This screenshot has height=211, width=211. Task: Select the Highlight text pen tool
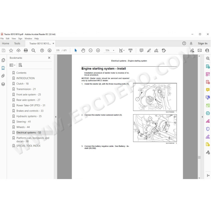point(149,50)
